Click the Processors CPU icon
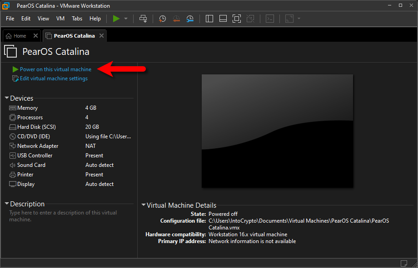Viewport: 418px width, 268px height. tap(13, 117)
